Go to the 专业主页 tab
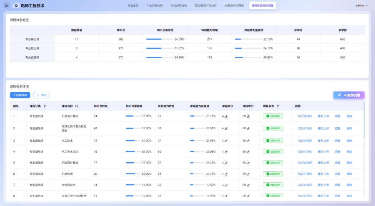This screenshot has height=206, width=375. pos(133,5)
